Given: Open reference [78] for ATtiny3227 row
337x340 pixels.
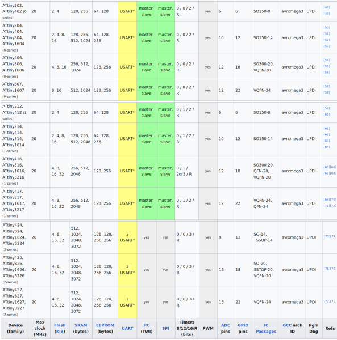Looking at the screenshot, I should pyautogui.click(x=333, y=301).
